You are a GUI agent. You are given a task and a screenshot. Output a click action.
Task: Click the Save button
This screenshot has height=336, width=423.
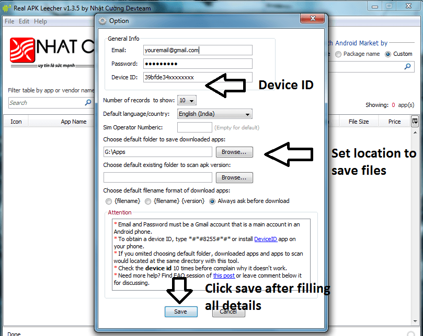pos(180,311)
